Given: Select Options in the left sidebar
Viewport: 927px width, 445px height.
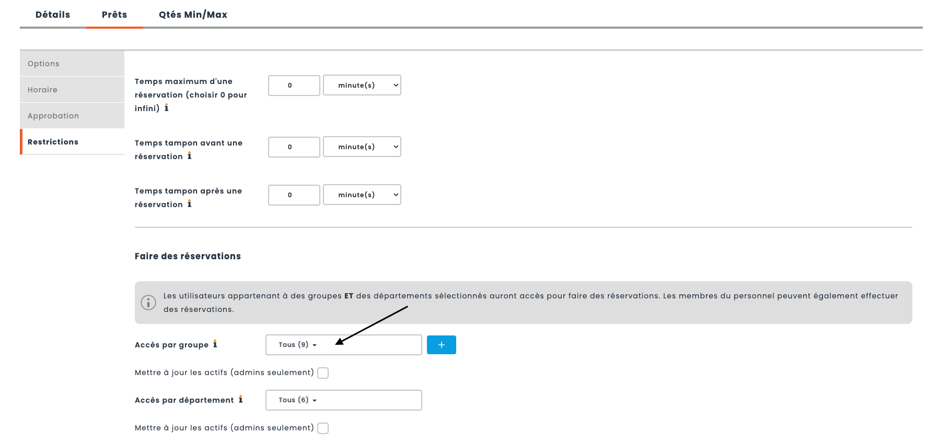Looking at the screenshot, I should click(72, 64).
